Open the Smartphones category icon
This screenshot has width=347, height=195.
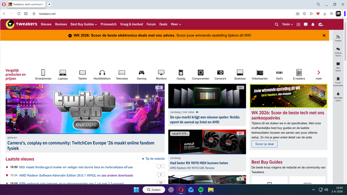click(x=43, y=72)
